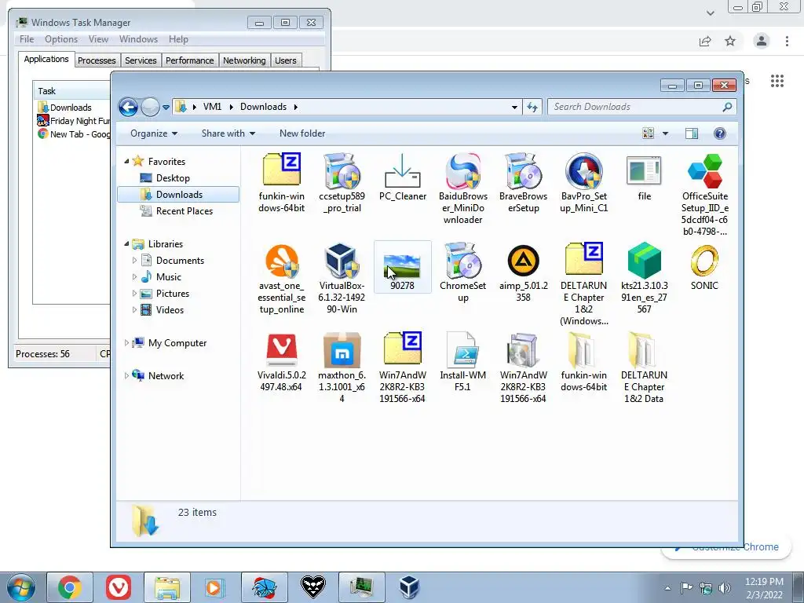The image size is (804, 603).
Task: Select the DELTARUNE Chapter 1&2 Data folder
Action: tap(645, 367)
